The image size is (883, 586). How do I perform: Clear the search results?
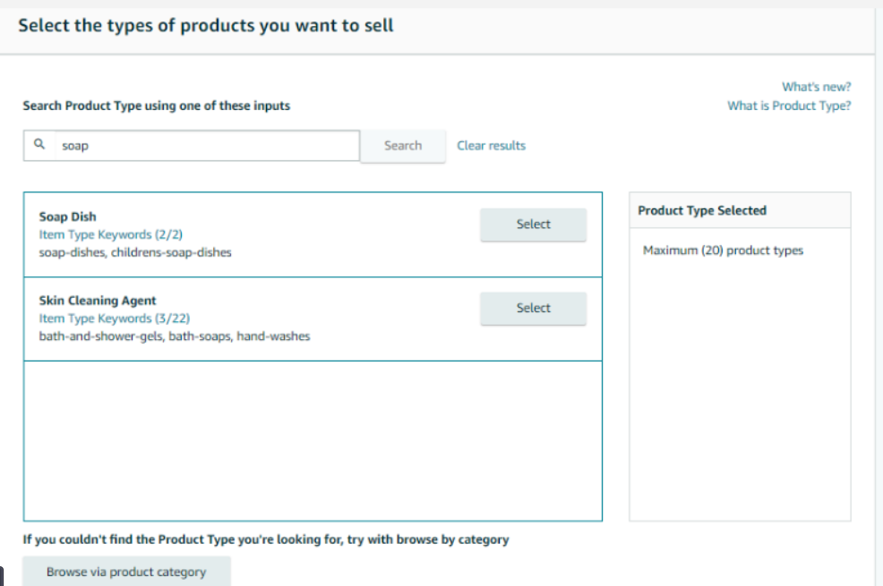pyautogui.click(x=491, y=146)
